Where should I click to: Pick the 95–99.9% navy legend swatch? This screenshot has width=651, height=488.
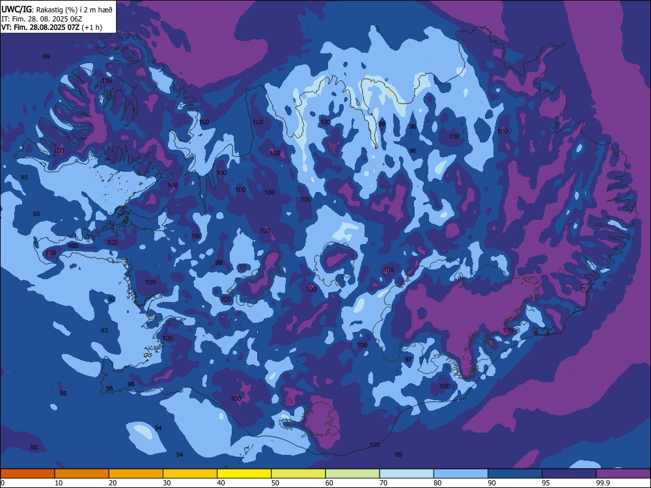point(569,474)
